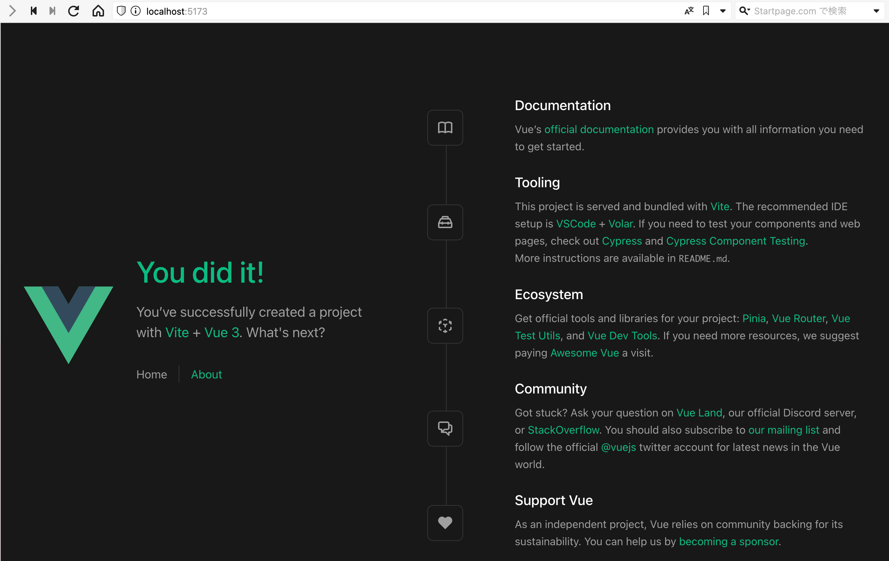The image size is (889, 561).
Task: Expand the search bar magnifier dropdown
Action: tap(745, 11)
